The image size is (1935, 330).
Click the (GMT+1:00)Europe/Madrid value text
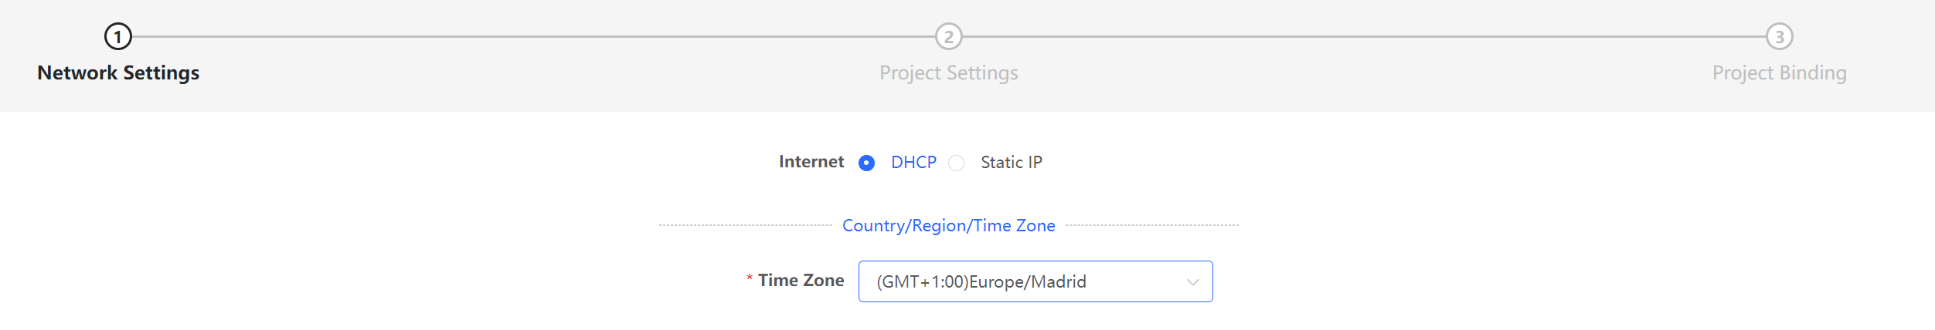[x=981, y=282]
